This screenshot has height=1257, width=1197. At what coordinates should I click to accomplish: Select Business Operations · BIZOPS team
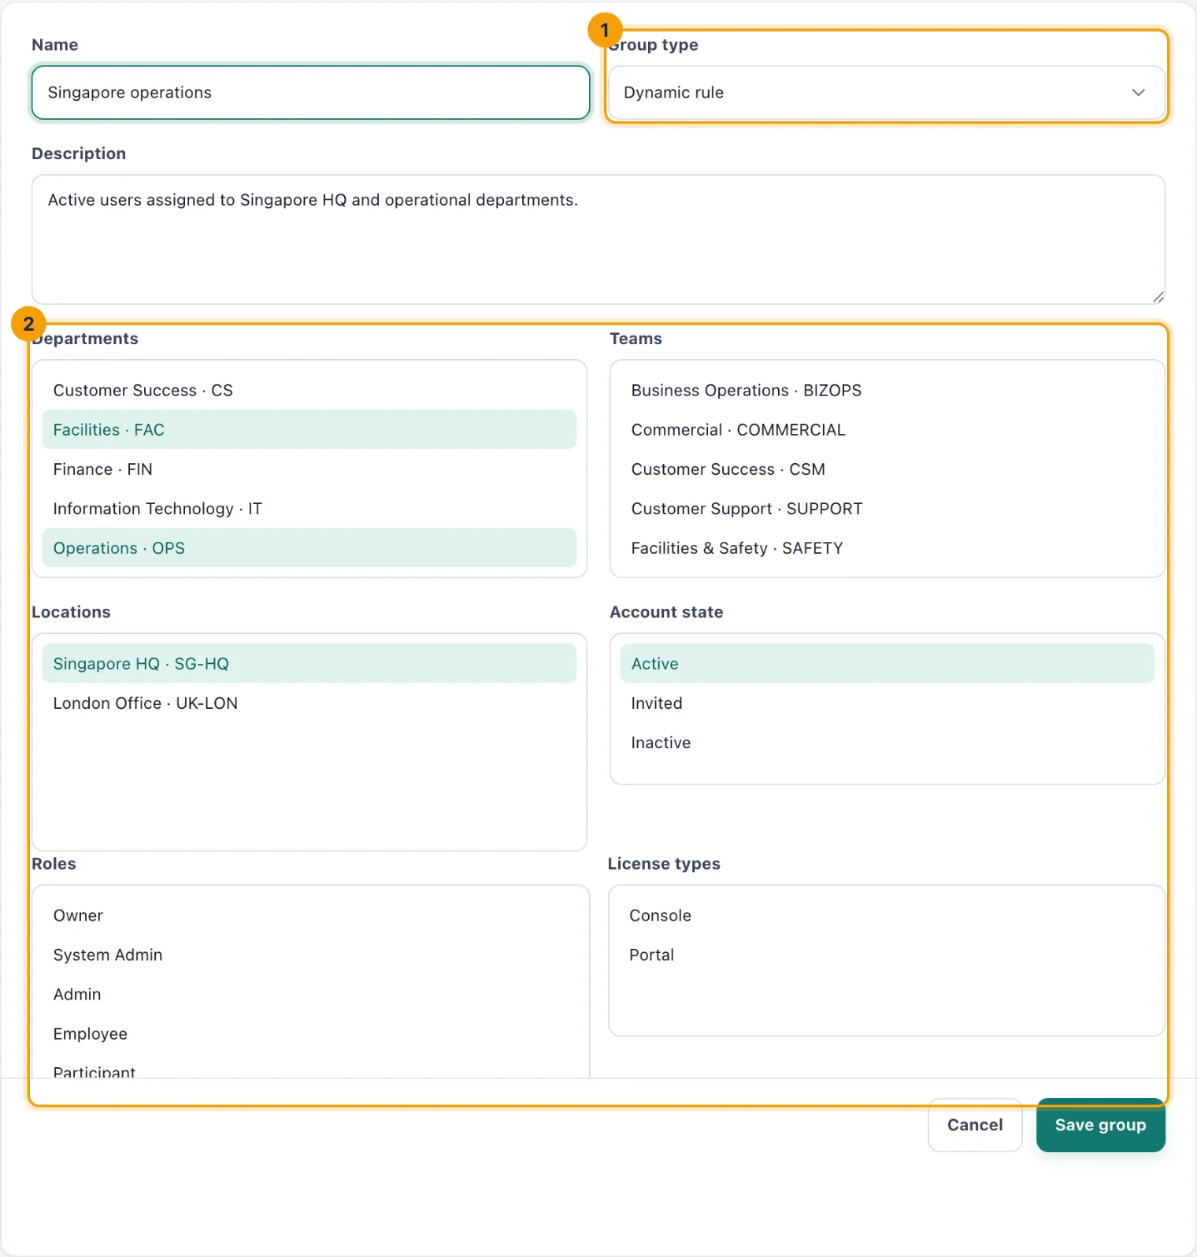click(x=888, y=391)
